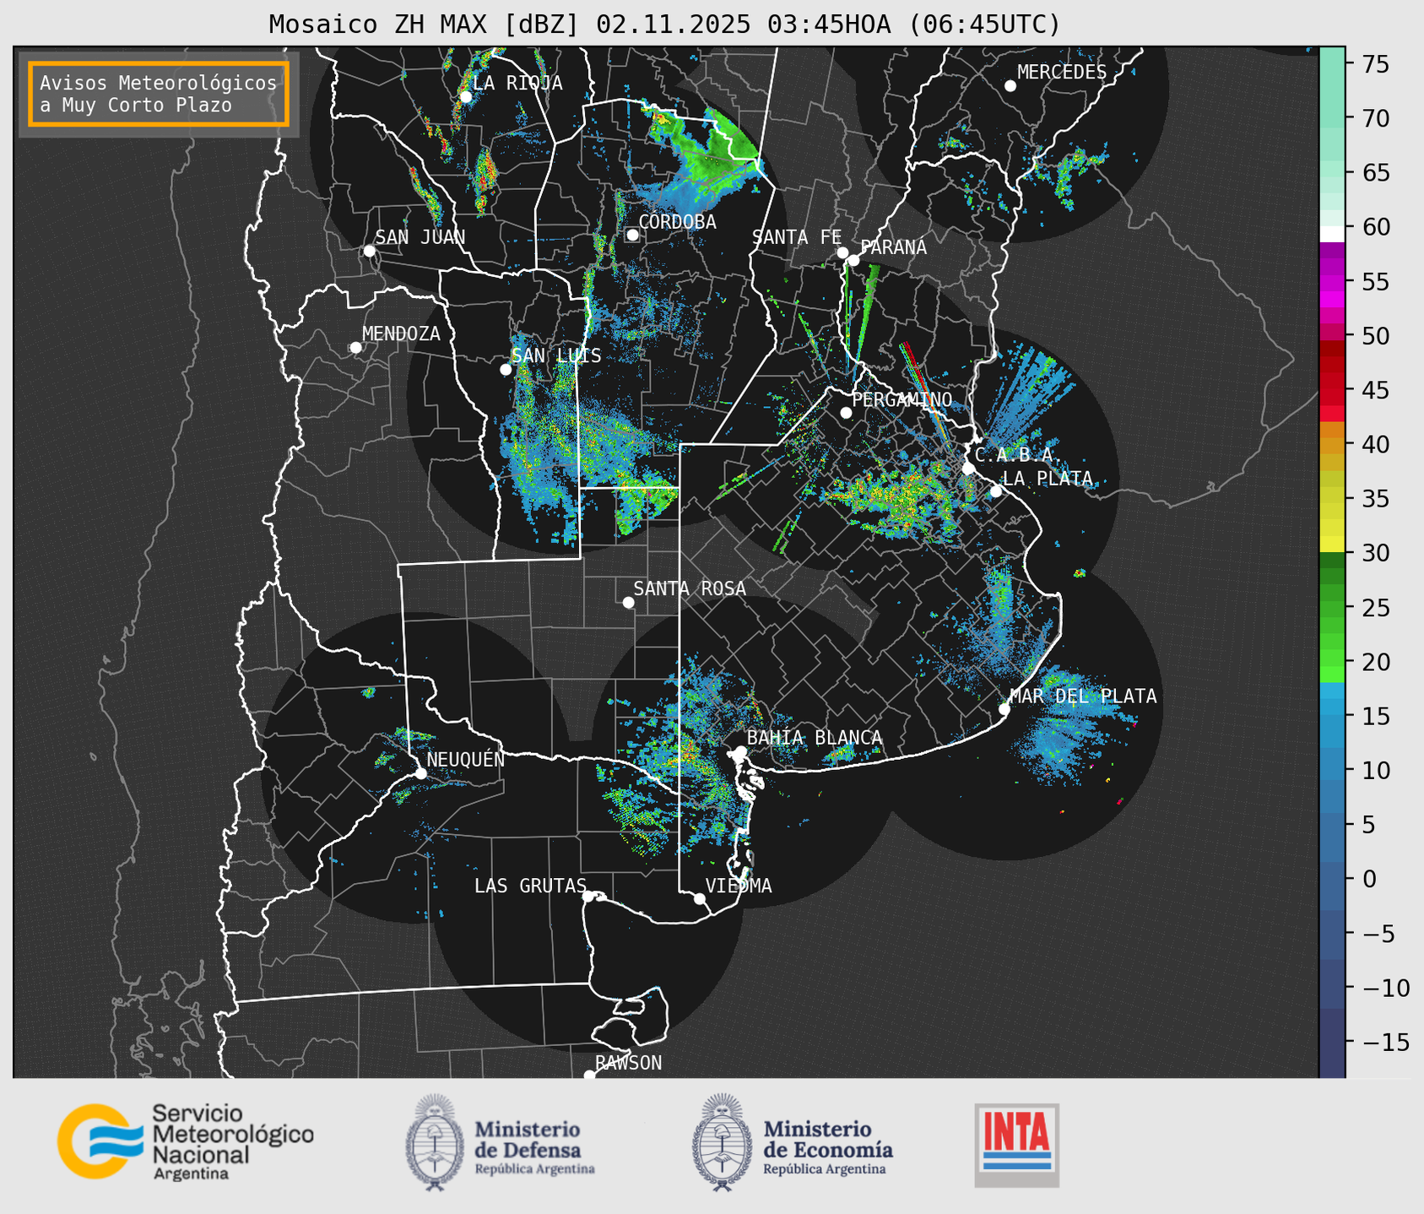1424x1214 pixels.
Task: Select the Viedma marker dot
Action: (x=699, y=898)
